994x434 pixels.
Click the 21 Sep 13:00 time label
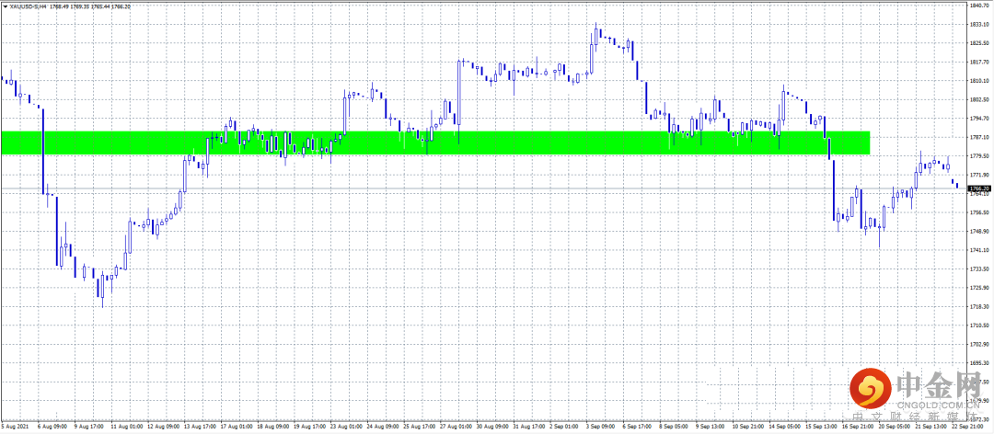click(931, 428)
